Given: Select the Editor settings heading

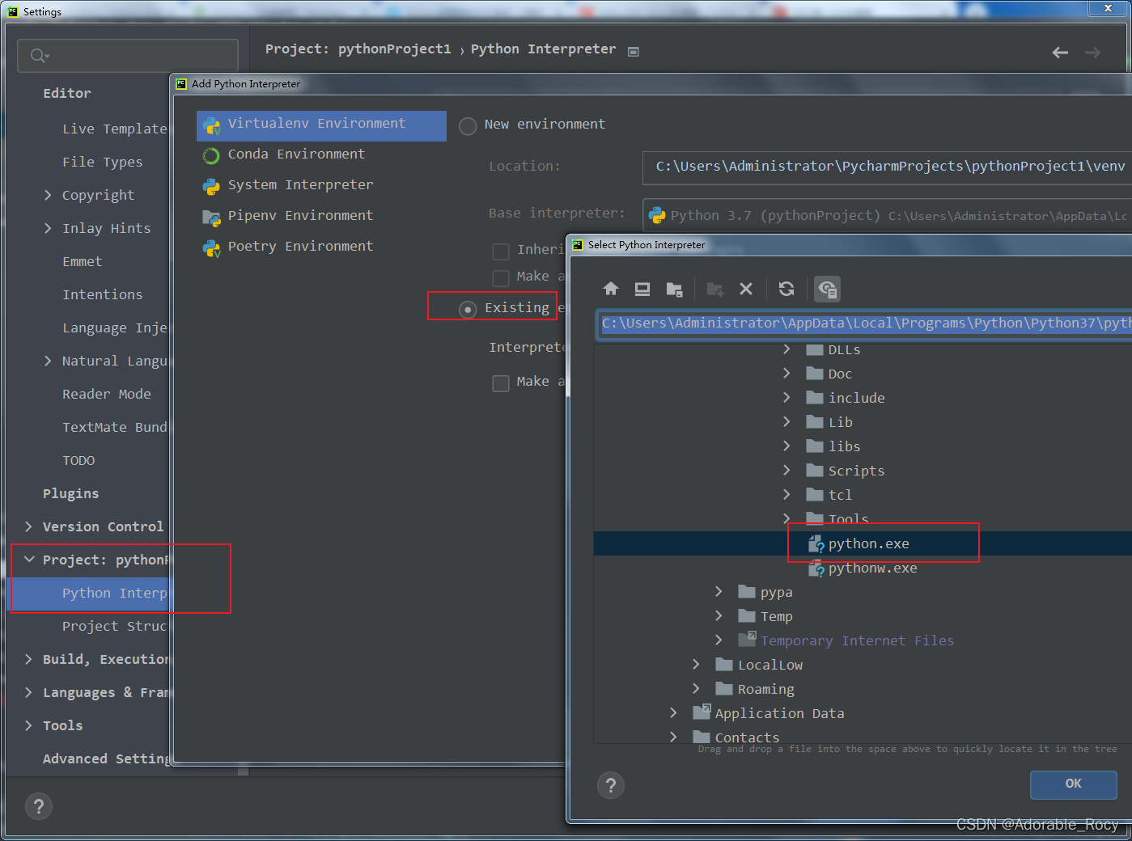Looking at the screenshot, I should (67, 93).
